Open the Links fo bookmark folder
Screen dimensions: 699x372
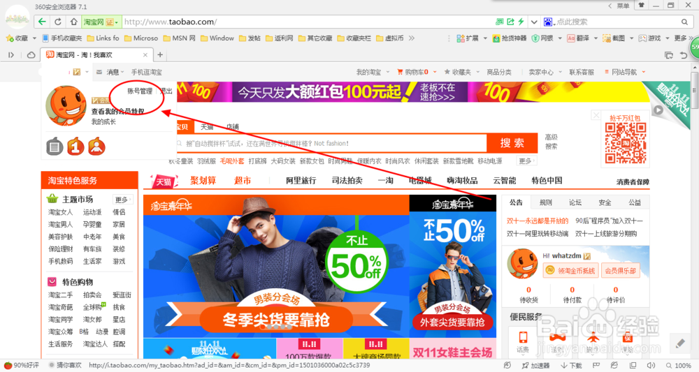[103, 38]
